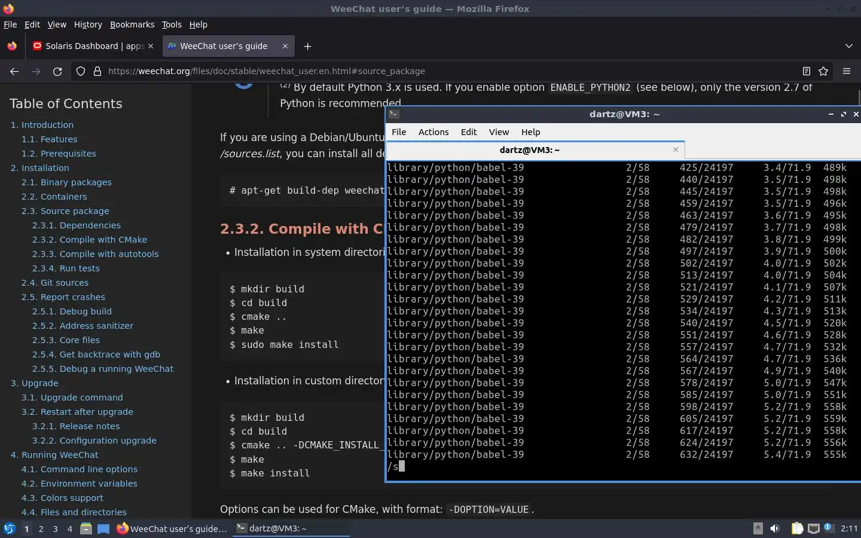
Task: Go to 2.2. Containers section
Action: pos(54,197)
